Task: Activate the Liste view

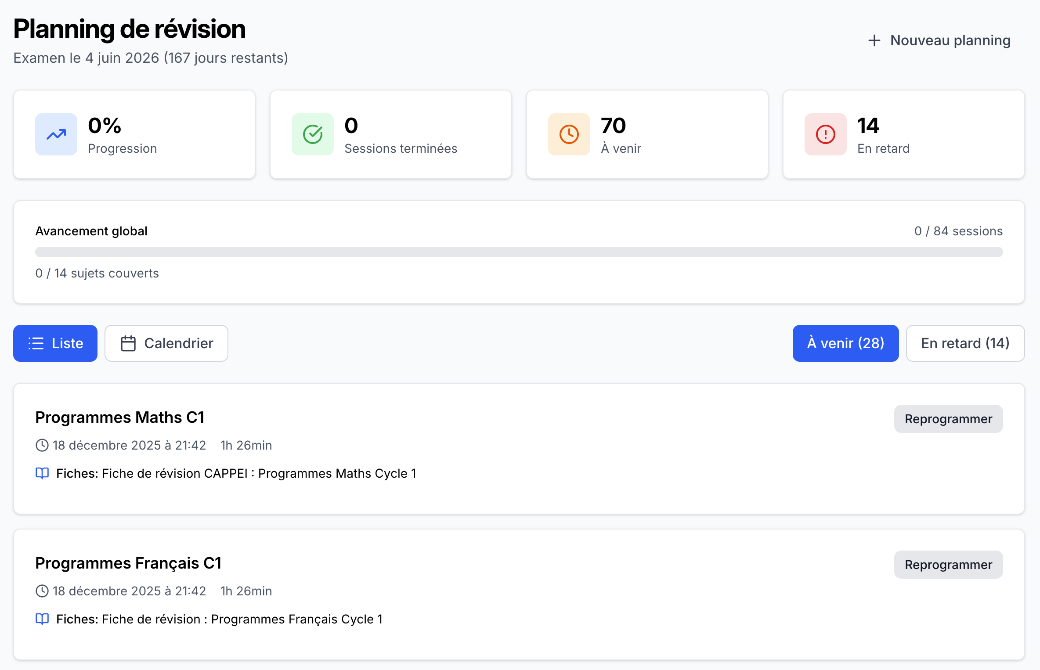Action: tap(54, 343)
